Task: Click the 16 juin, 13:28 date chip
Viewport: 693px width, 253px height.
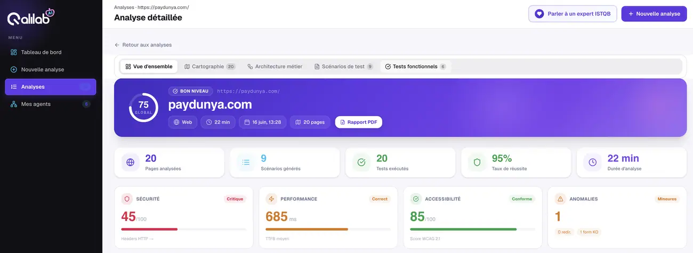Action: click(x=263, y=122)
